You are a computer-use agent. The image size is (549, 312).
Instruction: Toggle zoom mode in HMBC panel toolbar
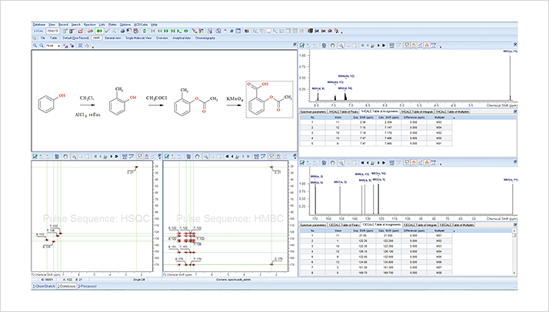[x=205, y=156]
